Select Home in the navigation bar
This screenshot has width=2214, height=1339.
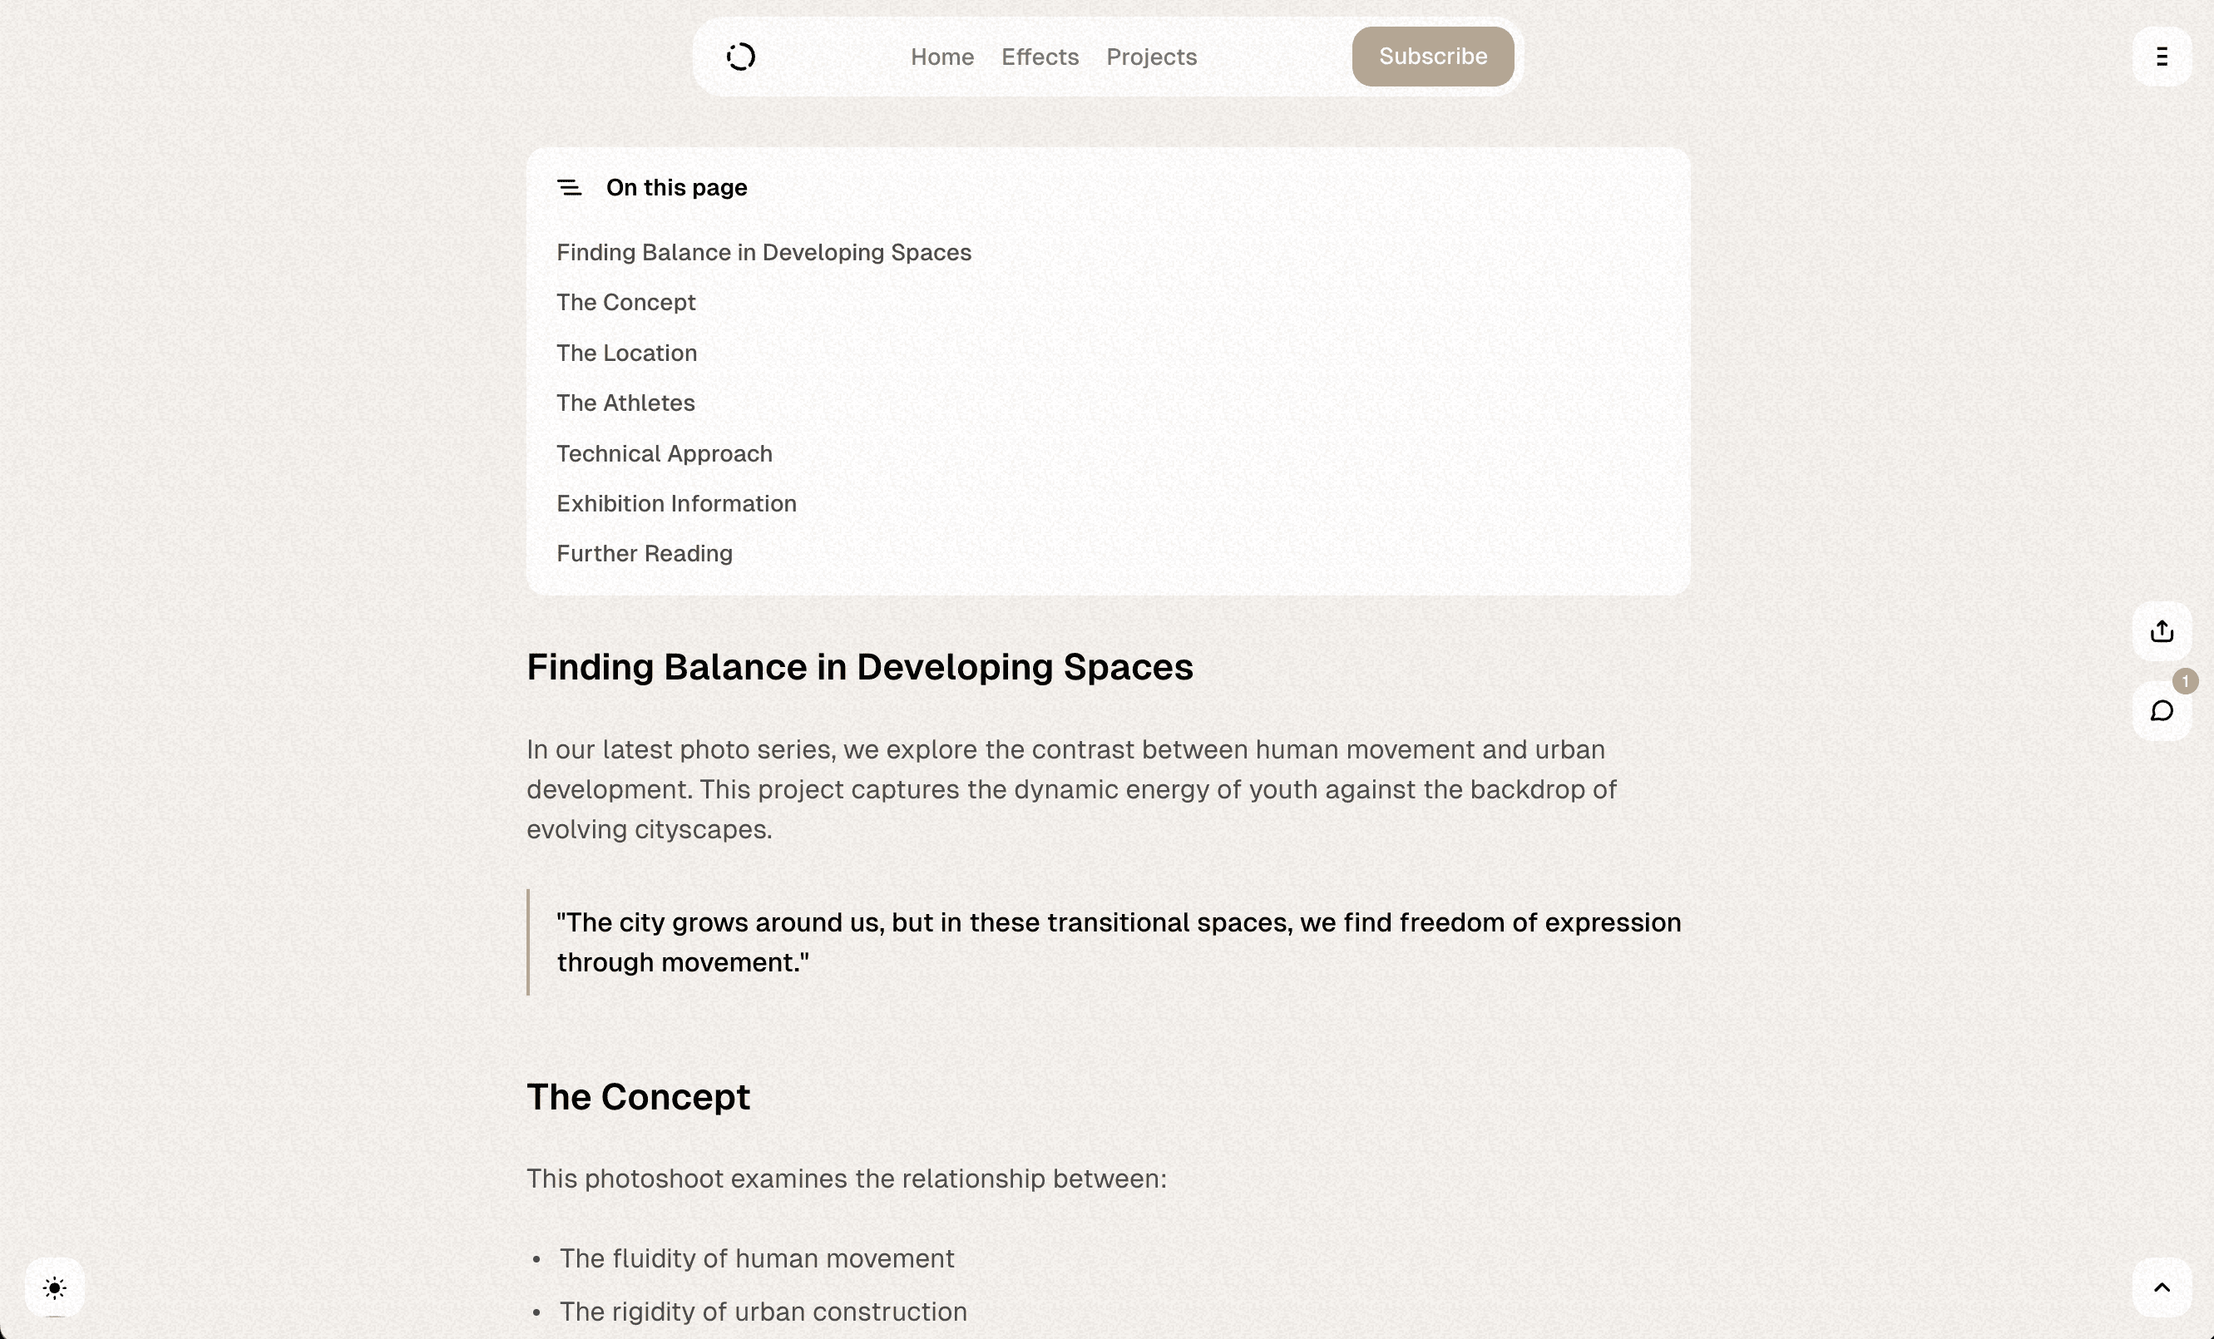click(941, 56)
